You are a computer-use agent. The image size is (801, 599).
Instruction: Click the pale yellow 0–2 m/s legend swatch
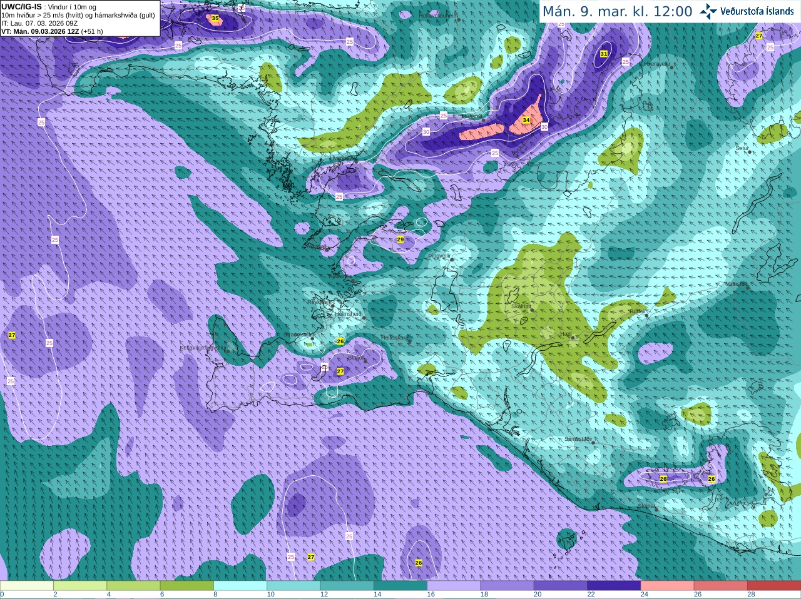point(26,586)
